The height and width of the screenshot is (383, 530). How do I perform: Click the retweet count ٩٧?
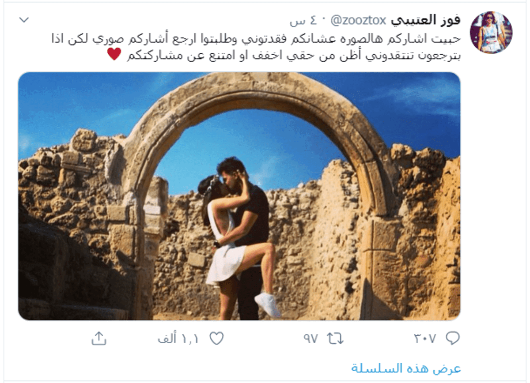tap(310, 338)
